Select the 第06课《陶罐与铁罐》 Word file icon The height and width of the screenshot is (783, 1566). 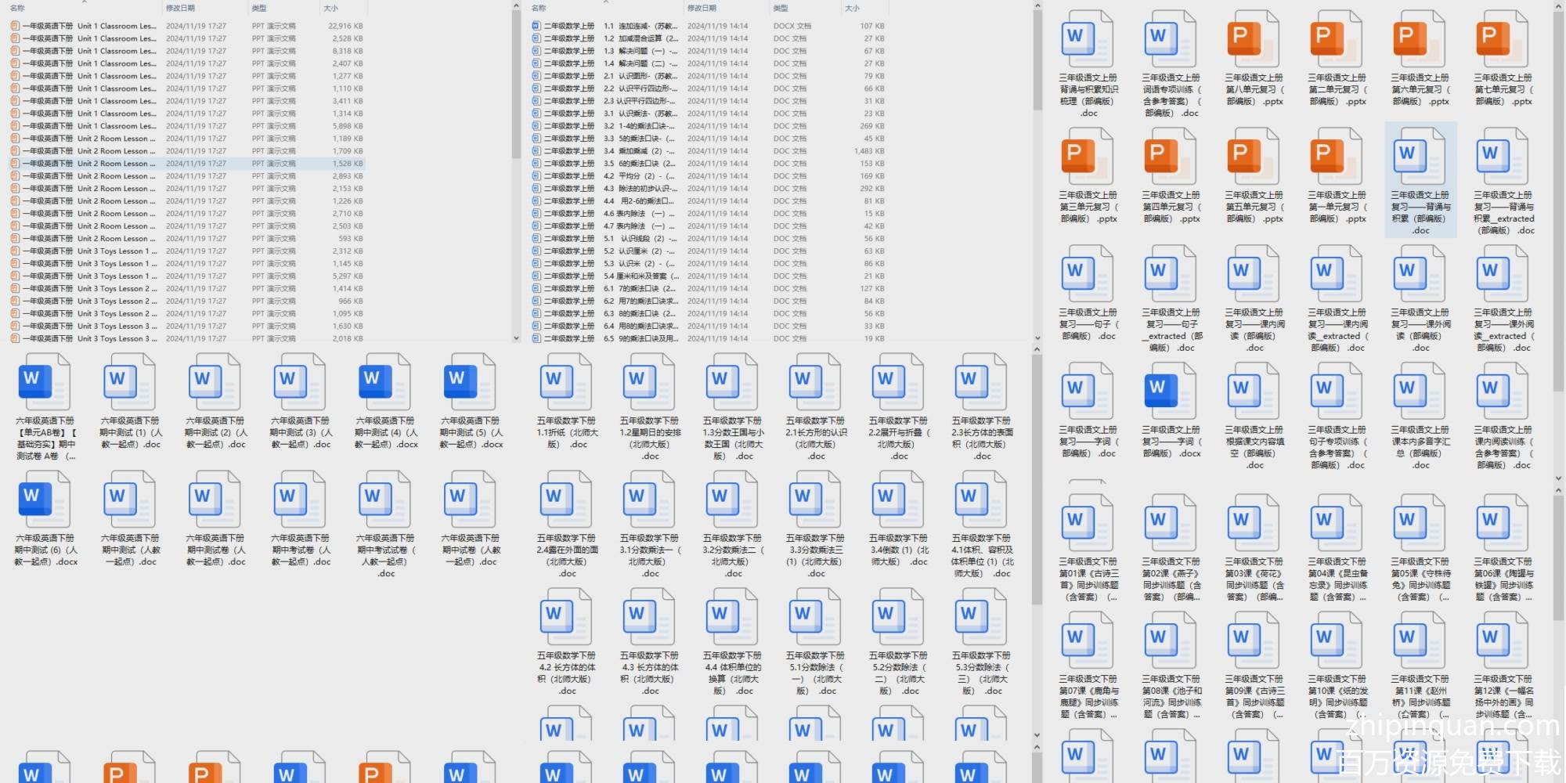(1503, 523)
